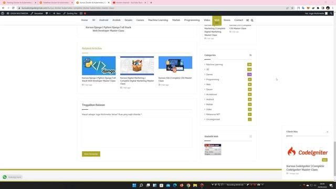Click the Statistik Web counter image
This screenshot has height=189, width=336.
(x=213, y=150)
